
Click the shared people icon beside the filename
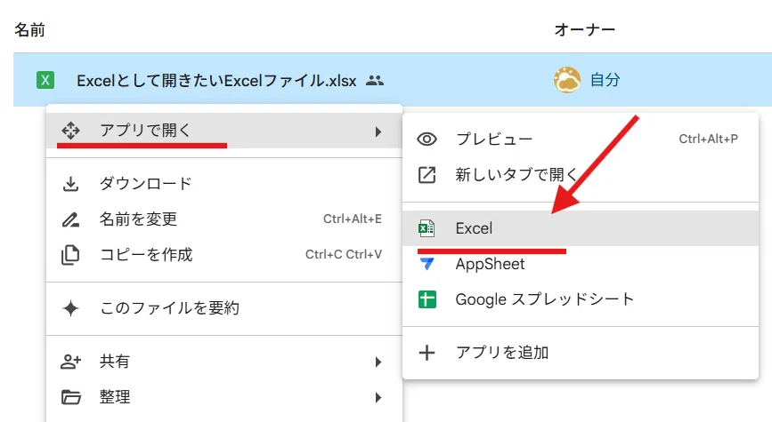point(375,81)
